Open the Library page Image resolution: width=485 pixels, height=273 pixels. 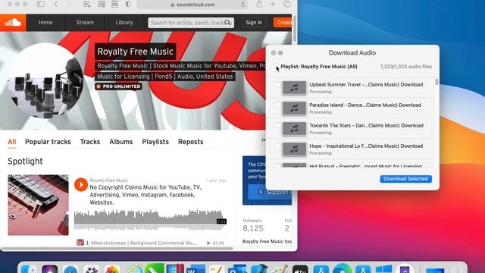[124, 22]
